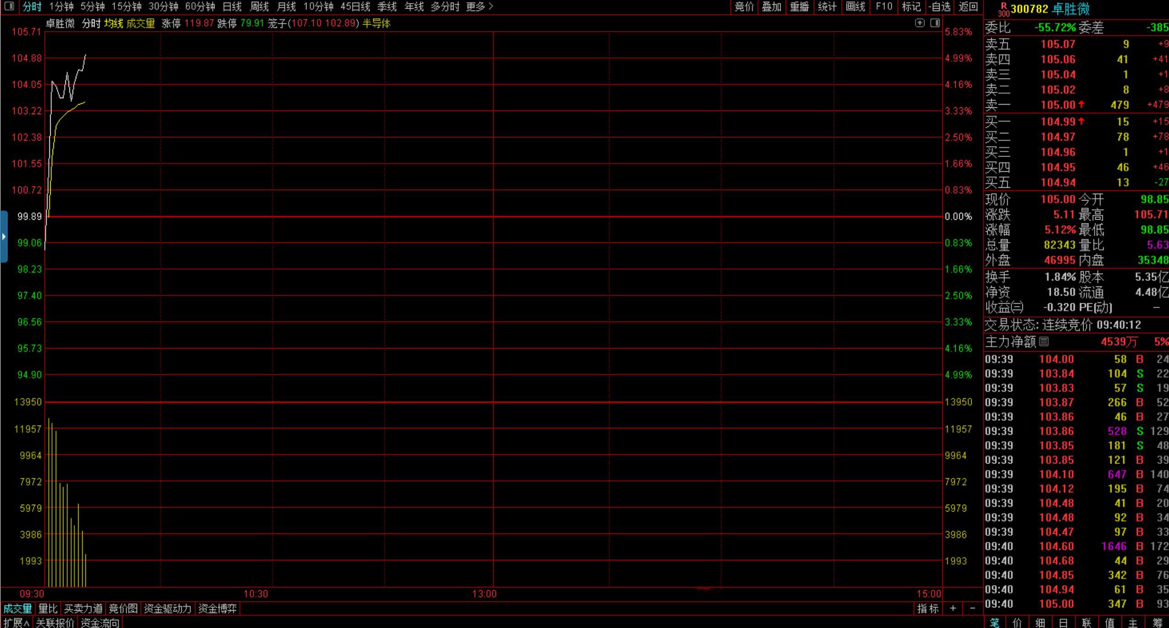Remove stock from watchlist via -自选
The image size is (1169, 628).
point(940,7)
